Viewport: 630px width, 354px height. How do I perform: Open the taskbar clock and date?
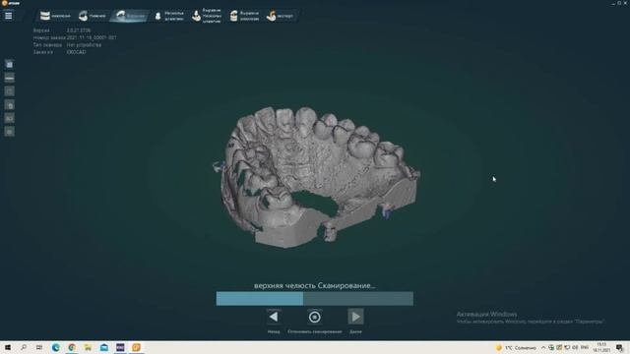tap(601, 347)
